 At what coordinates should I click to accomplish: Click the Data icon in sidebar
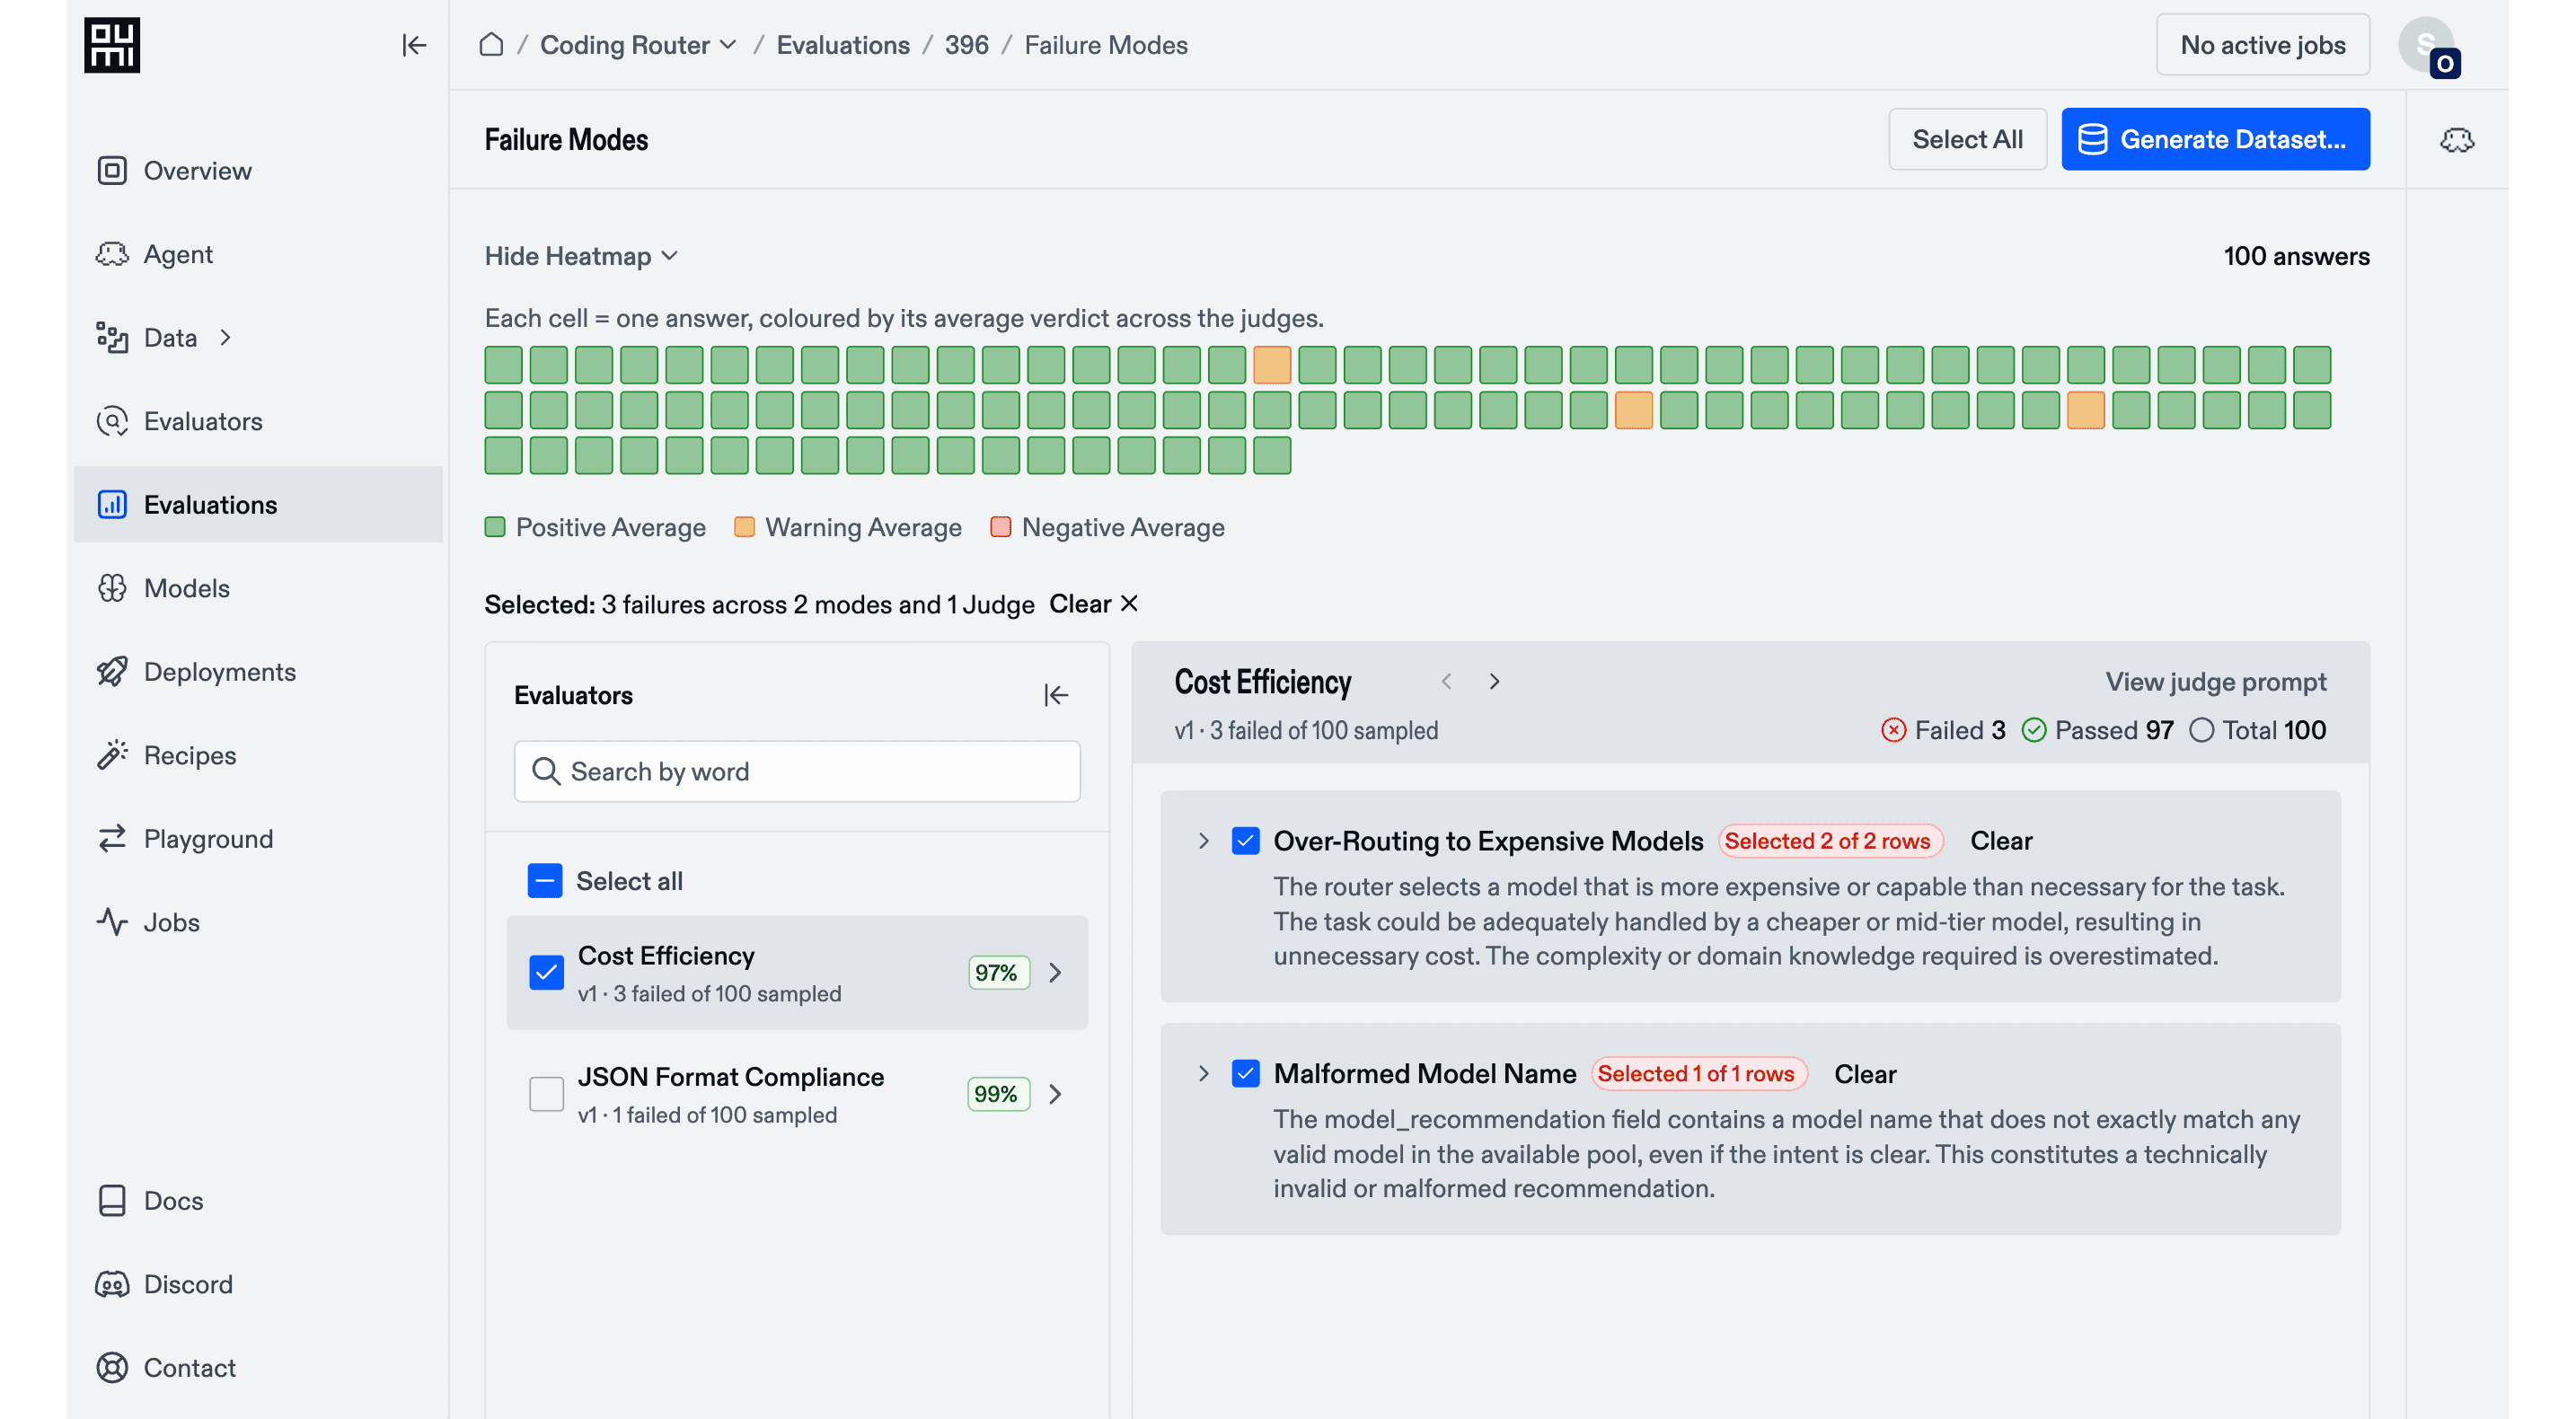pyautogui.click(x=112, y=338)
